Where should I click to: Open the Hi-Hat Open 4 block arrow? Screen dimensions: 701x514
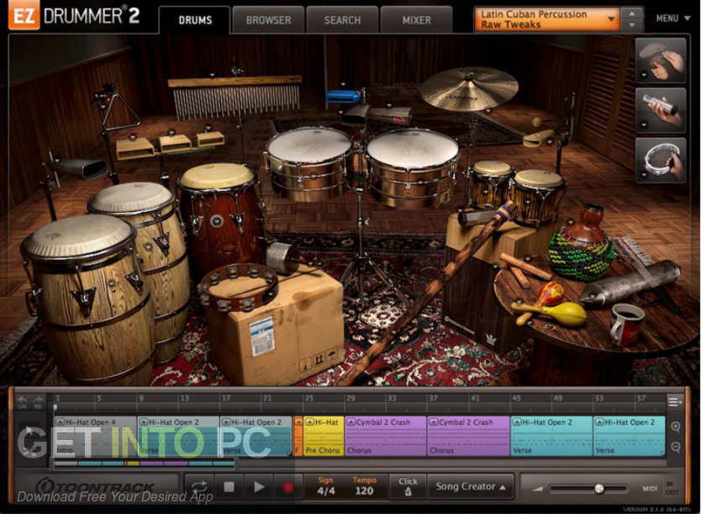60,421
